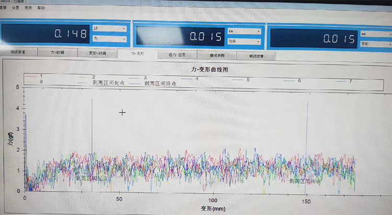Expand the gf unit dropdown

[109, 28]
